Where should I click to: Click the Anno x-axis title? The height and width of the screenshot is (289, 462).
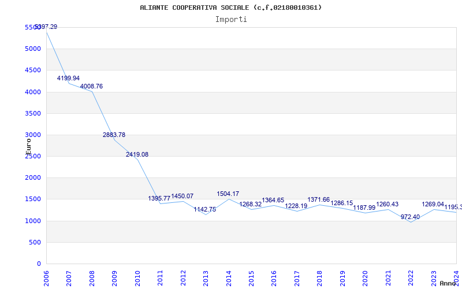tap(448, 283)
